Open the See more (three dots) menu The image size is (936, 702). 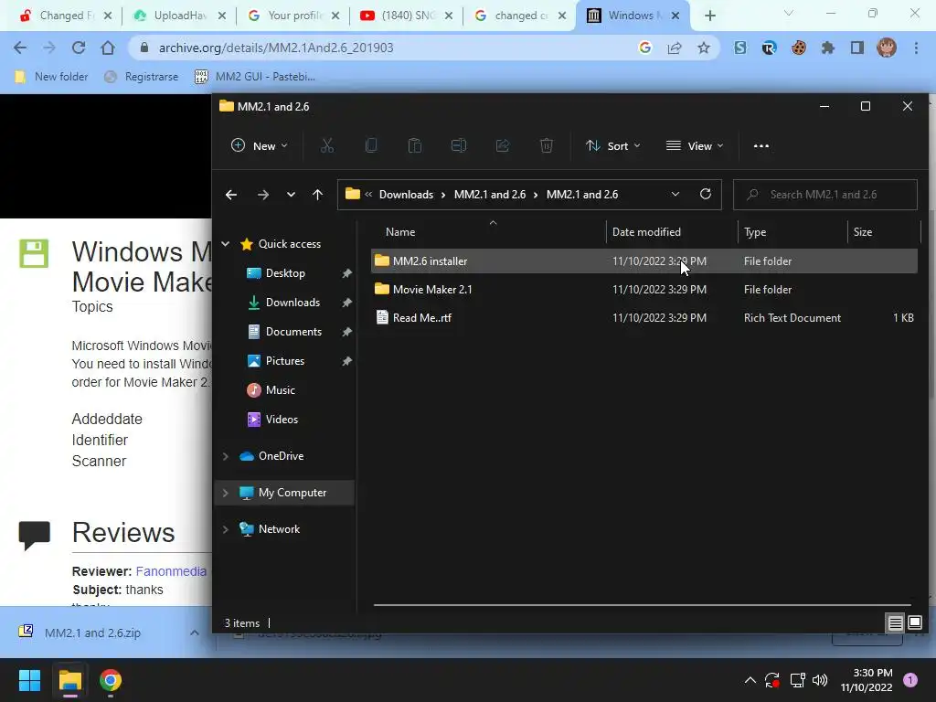[761, 145]
